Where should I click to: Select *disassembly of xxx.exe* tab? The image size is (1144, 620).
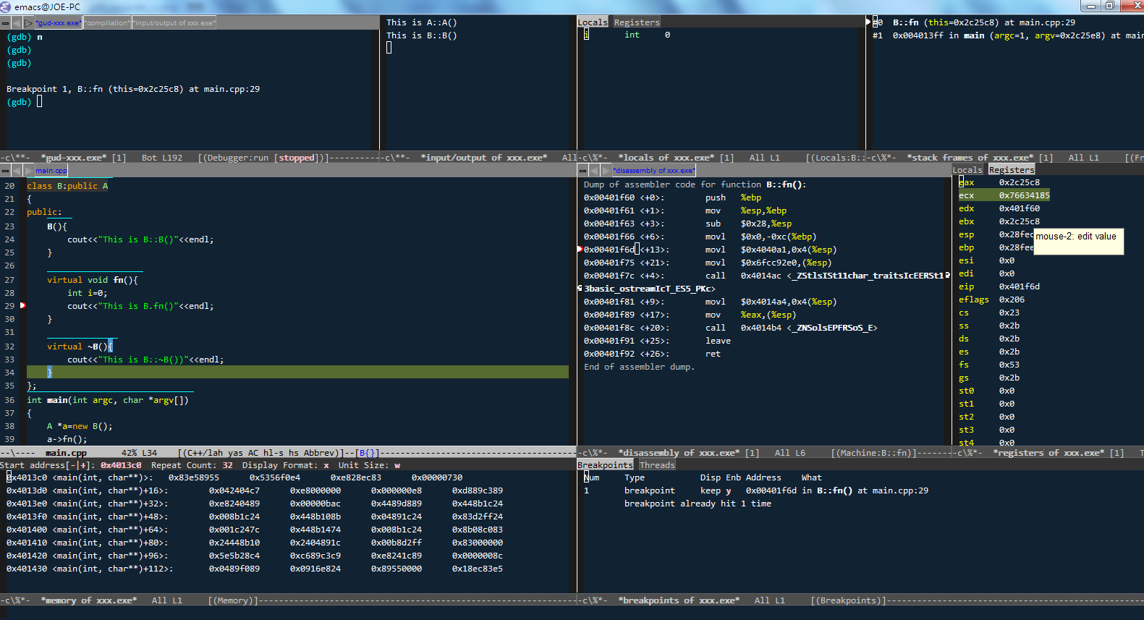tap(654, 171)
